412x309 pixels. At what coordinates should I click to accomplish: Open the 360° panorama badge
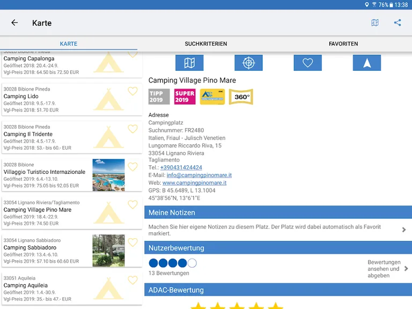coord(241,97)
